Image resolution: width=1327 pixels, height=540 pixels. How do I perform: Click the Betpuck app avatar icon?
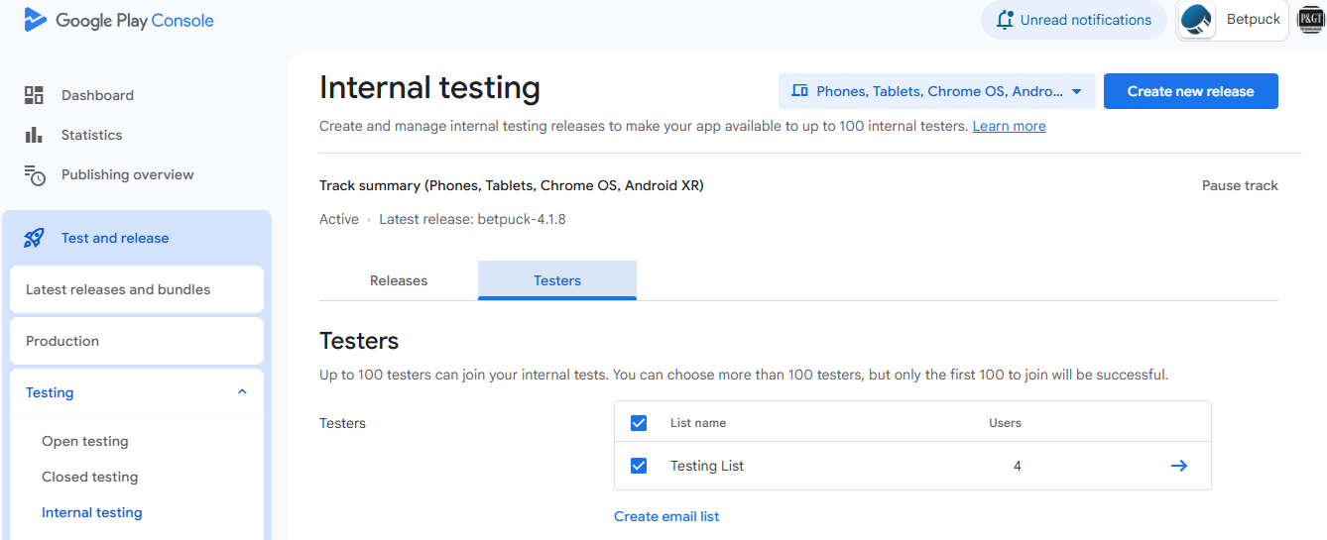point(1197,20)
